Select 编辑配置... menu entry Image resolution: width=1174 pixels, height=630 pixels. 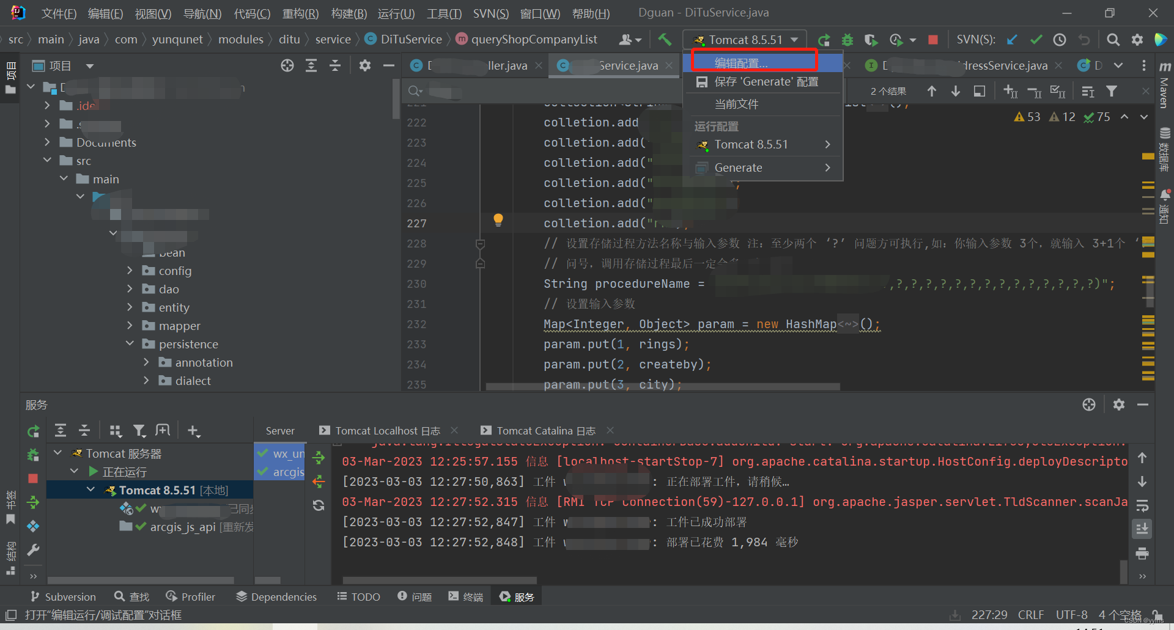[x=764, y=63]
